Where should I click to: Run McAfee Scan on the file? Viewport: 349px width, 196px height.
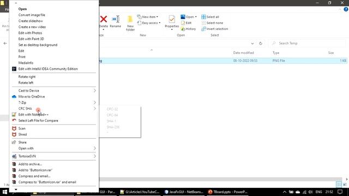[54, 128]
